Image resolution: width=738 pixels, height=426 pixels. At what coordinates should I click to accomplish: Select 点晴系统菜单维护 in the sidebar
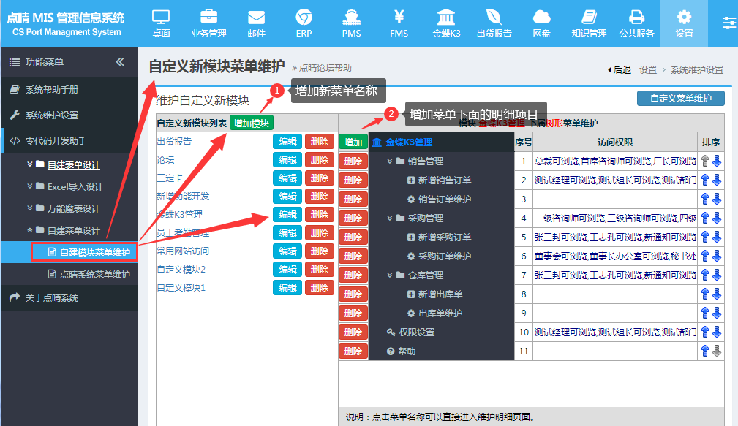94,274
